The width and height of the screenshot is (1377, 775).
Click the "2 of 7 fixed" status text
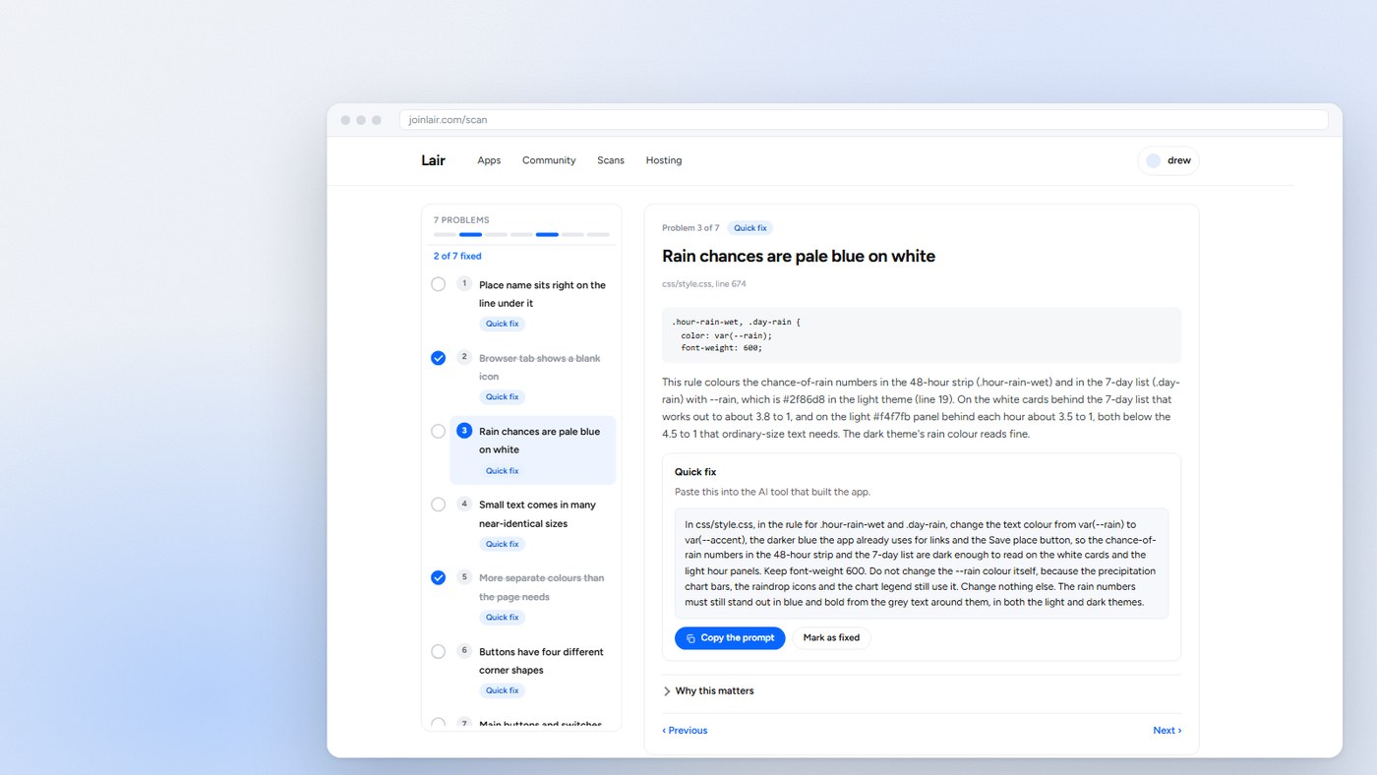click(457, 256)
